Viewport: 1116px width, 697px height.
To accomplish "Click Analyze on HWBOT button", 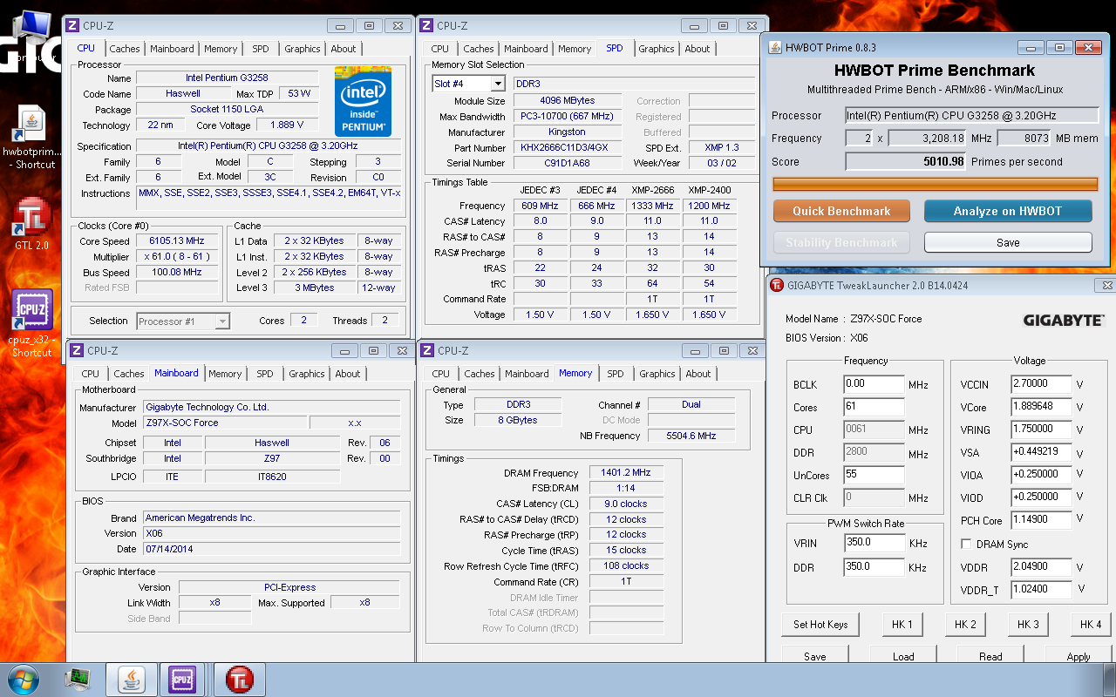I will [x=1008, y=211].
